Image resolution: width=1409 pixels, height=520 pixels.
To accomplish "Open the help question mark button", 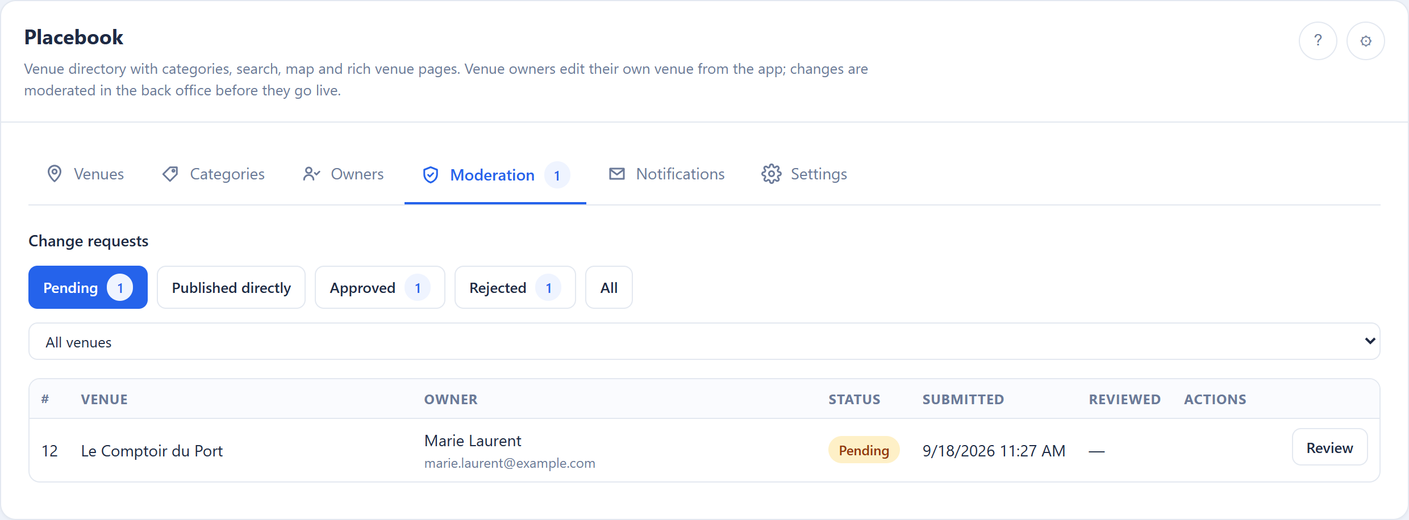I will pyautogui.click(x=1318, y=41).
